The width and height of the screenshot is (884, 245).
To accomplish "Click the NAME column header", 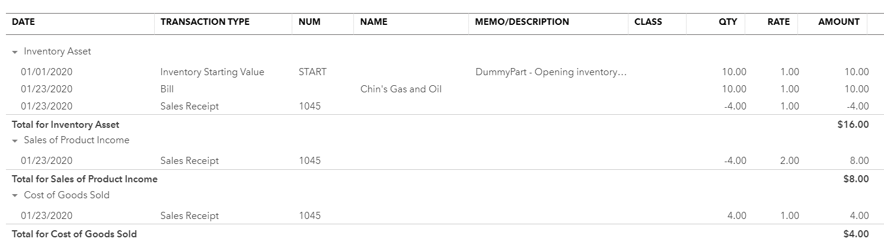I will pyautogui.click(x=374, y=22).
